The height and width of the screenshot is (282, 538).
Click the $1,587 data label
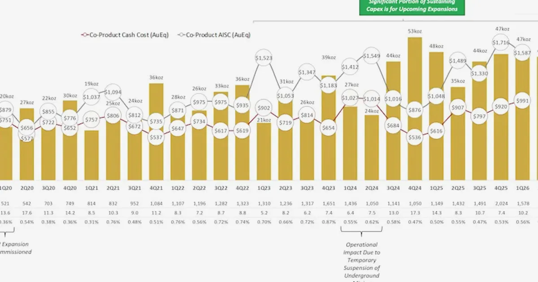tap(522, 52)
